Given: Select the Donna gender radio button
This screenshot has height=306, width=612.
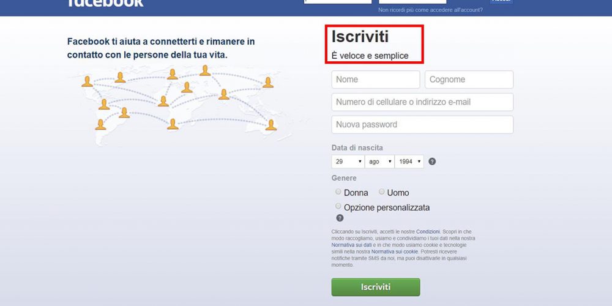Looking at the screenshot, I should coord(338,192).
